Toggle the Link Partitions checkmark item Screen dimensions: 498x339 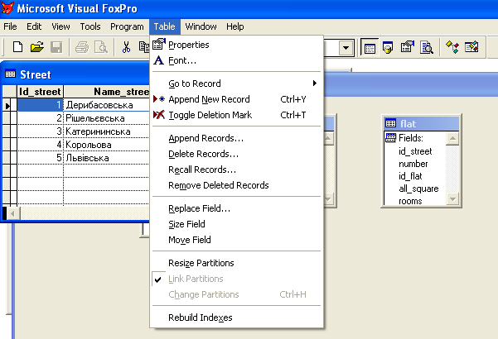pos(237,279)
